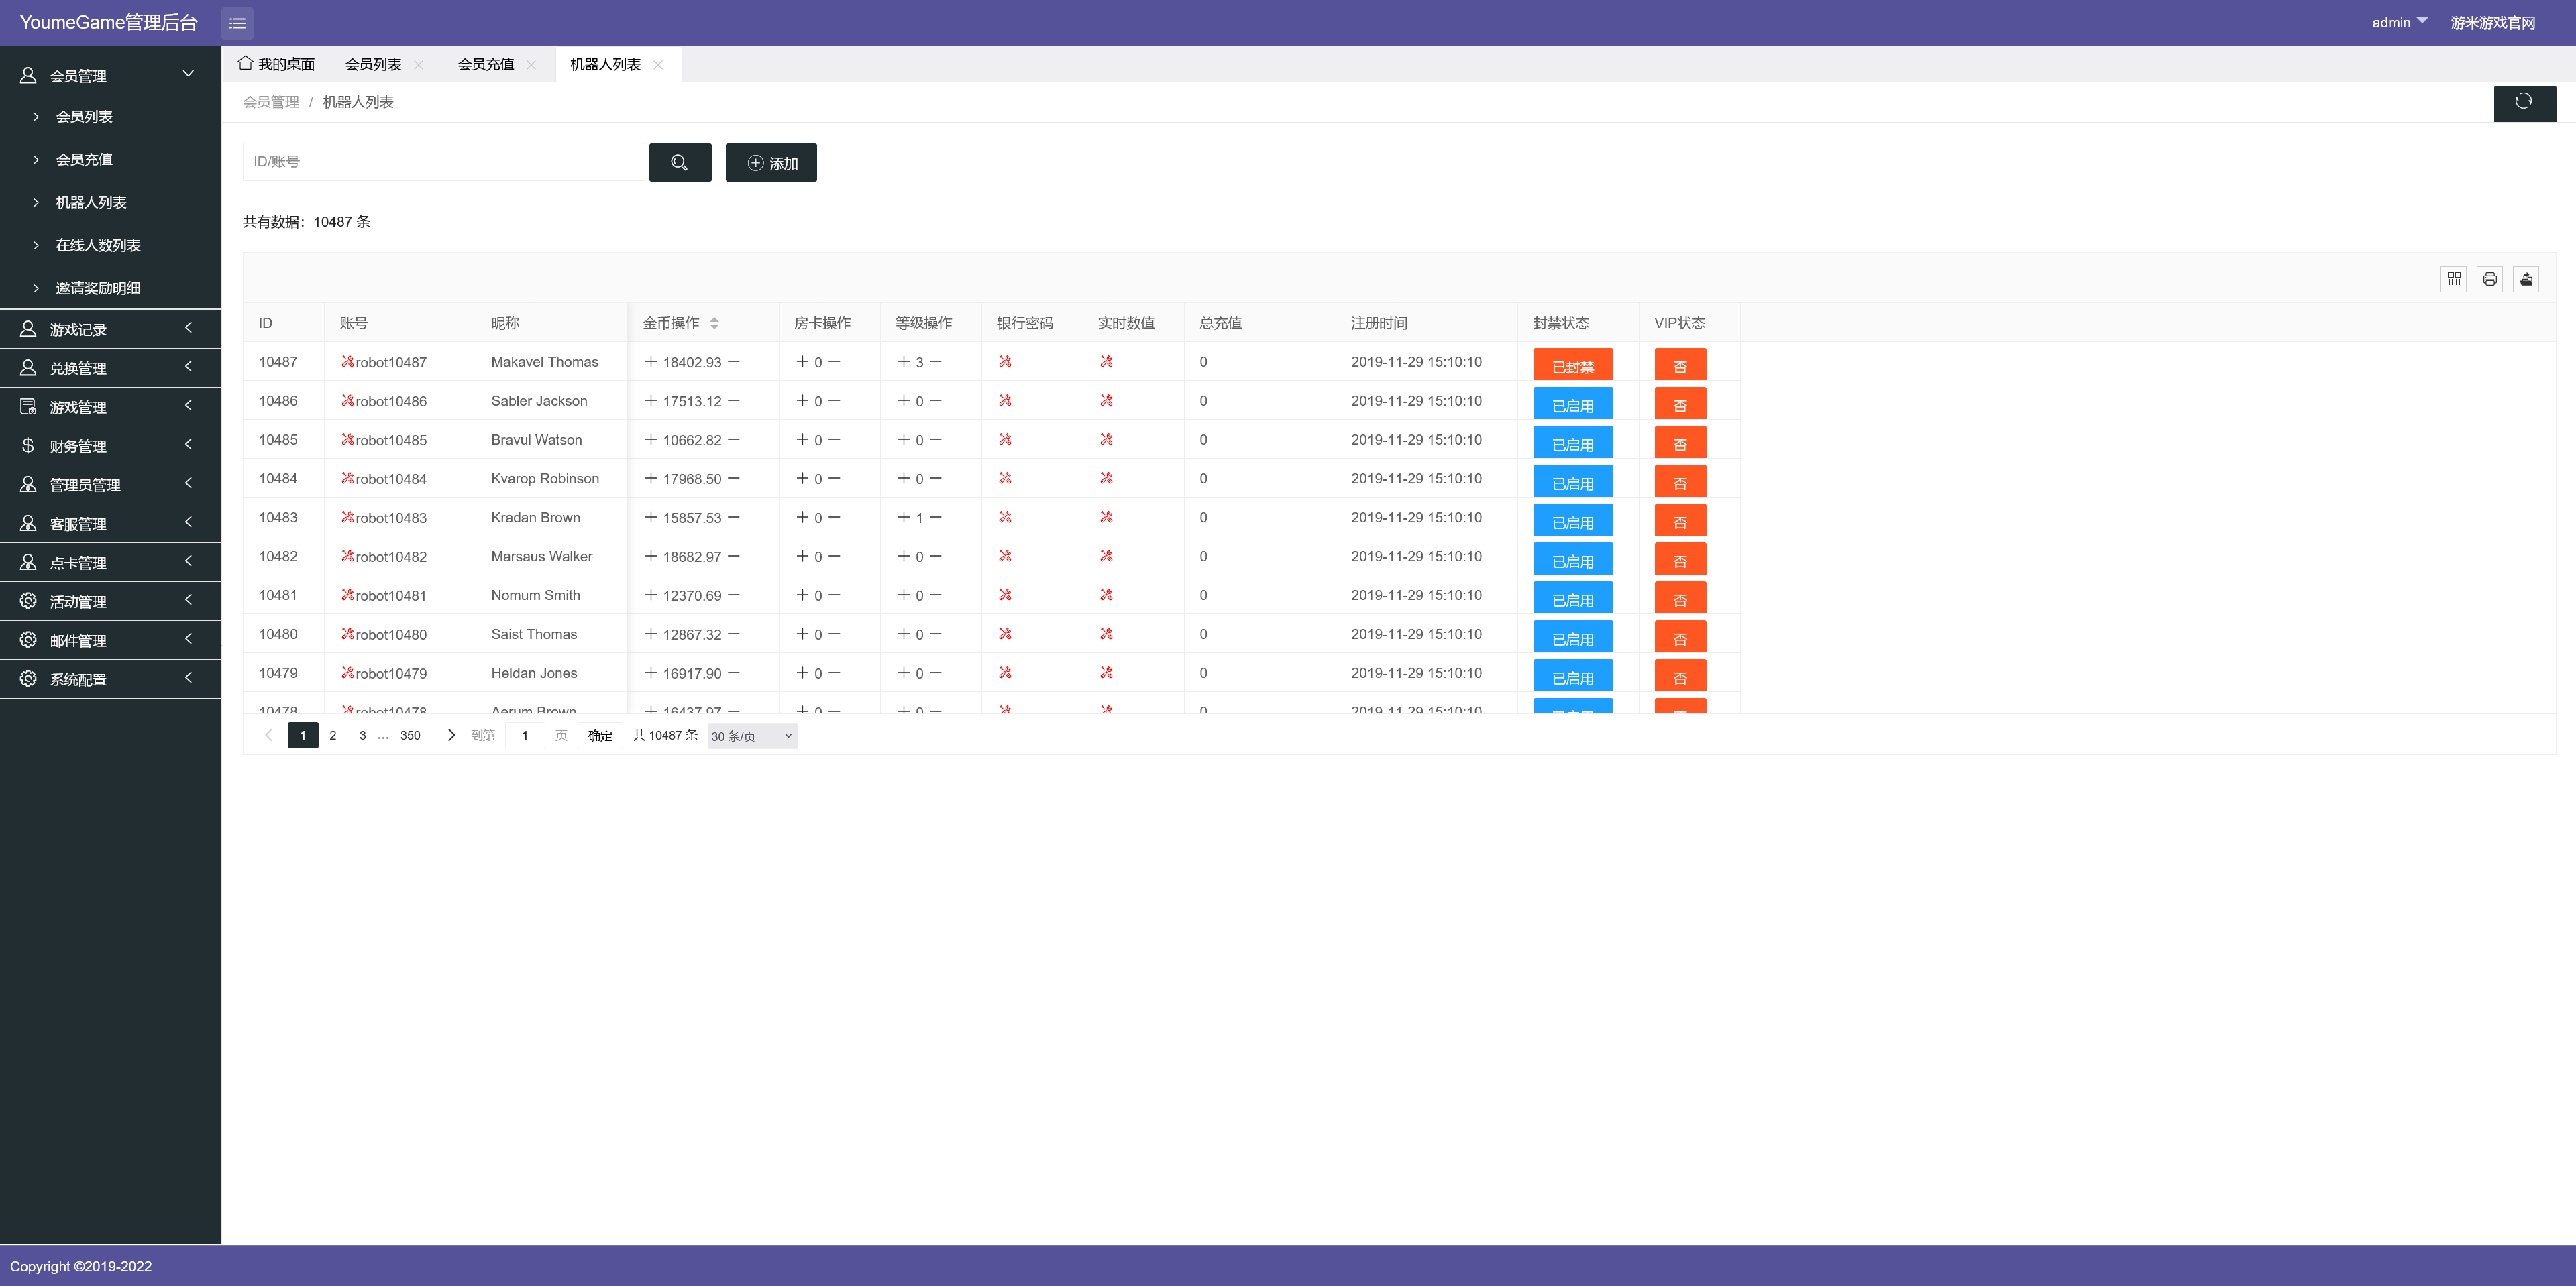Viewport: 2576px width, 1286px height.
Task: Toggle ban status 已封禁 for robot10487
Action: 1572,367
